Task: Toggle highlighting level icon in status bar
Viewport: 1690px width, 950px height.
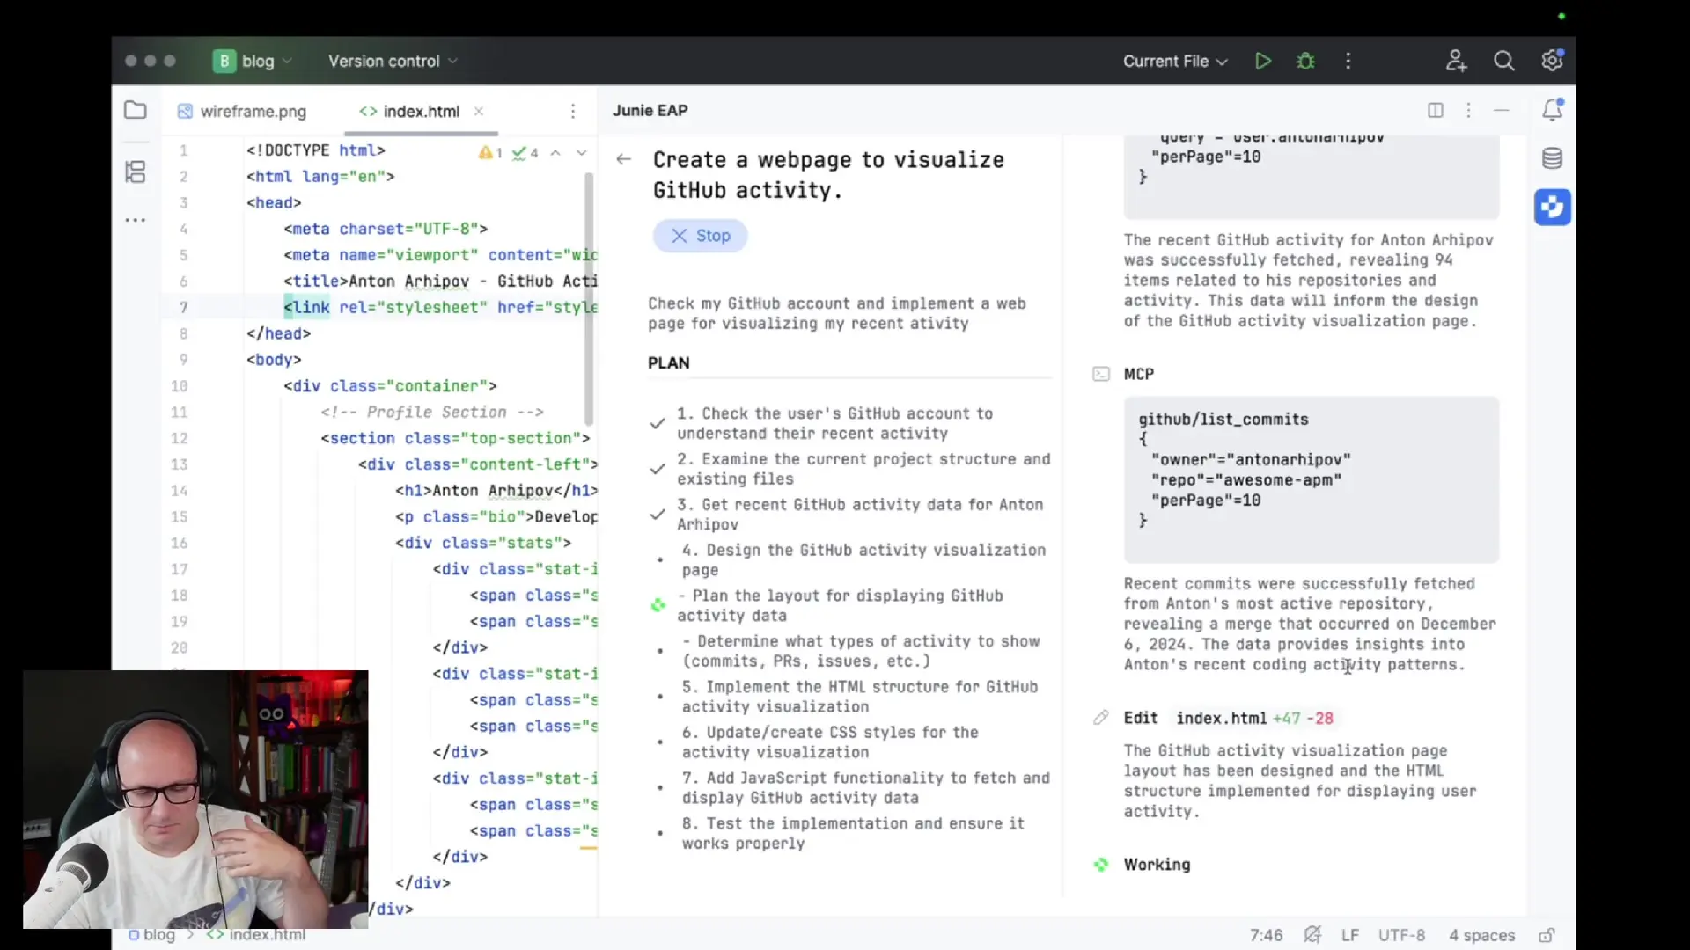Action: coord(1312,935)
